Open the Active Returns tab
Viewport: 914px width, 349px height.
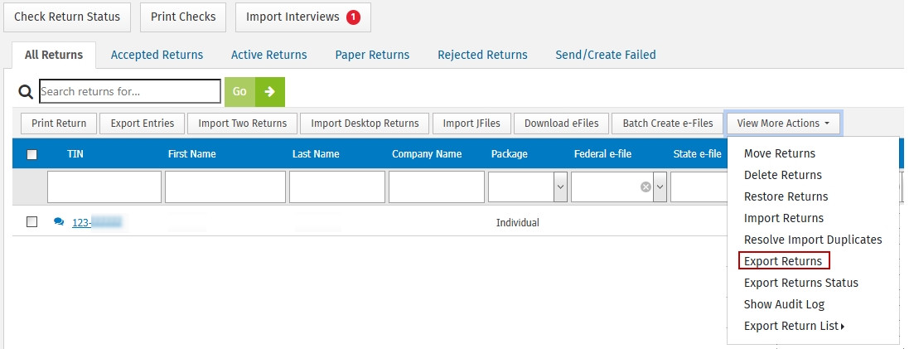pyautogui.click(x=268, y=55)
